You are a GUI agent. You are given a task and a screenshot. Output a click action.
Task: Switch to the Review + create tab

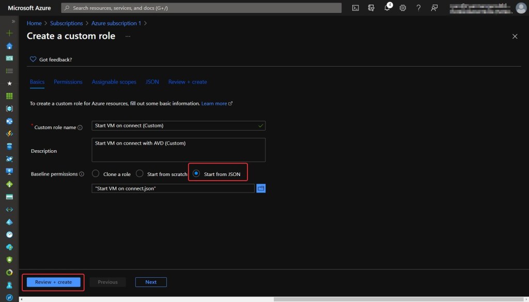point(188,82)
